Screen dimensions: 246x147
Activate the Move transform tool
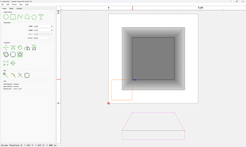[6, 48]
